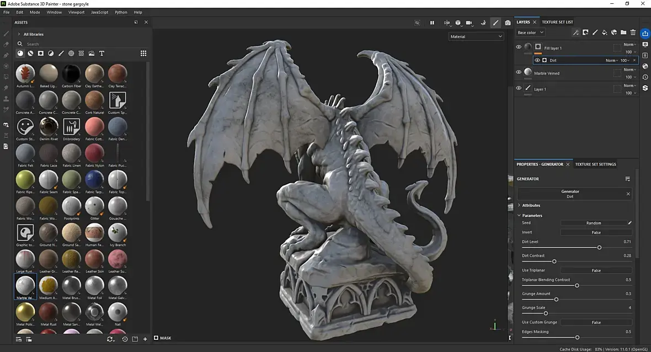Viewport: 651px width, 352px height.
Task: Open the Viewport menu
Action: click(x=76, y=12)
